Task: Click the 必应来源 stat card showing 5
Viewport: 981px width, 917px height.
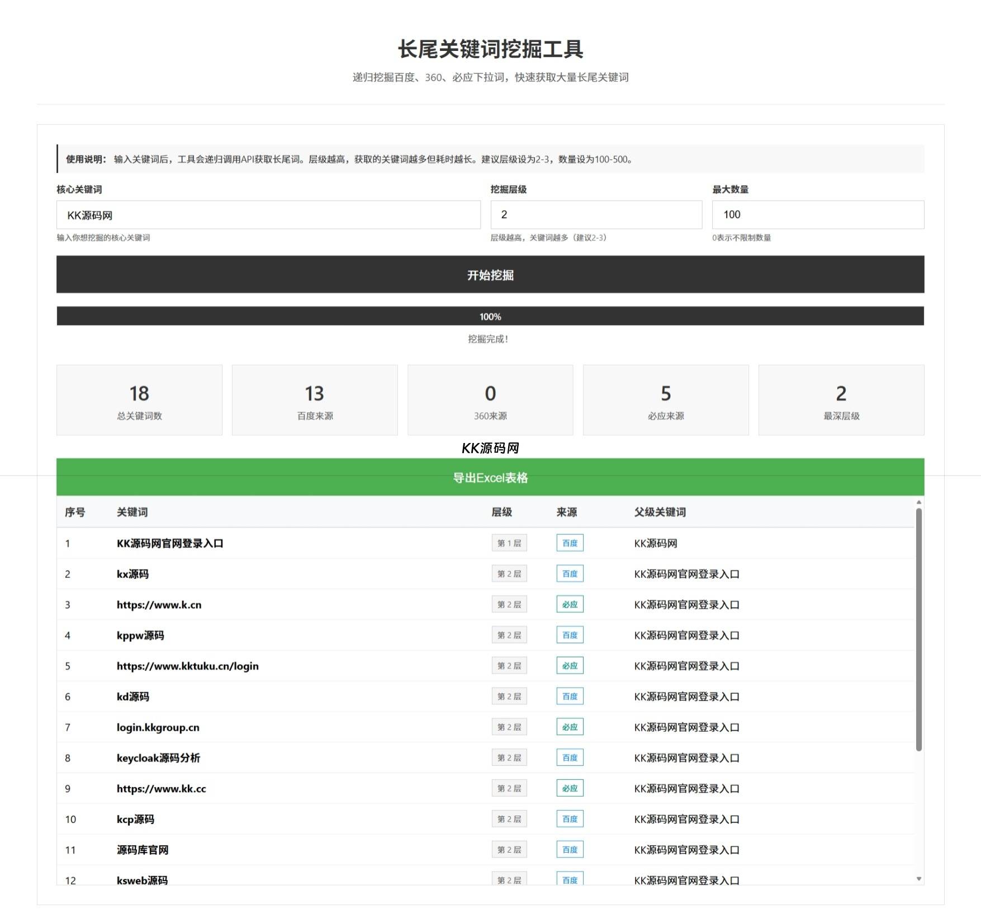Action: [665, 399]
